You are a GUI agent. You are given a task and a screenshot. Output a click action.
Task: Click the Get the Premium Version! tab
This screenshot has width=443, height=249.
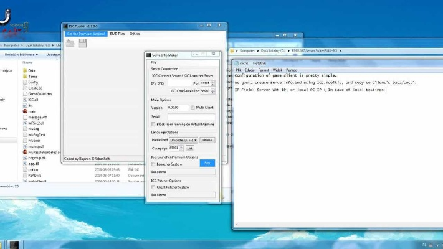[x=86, y=34]
